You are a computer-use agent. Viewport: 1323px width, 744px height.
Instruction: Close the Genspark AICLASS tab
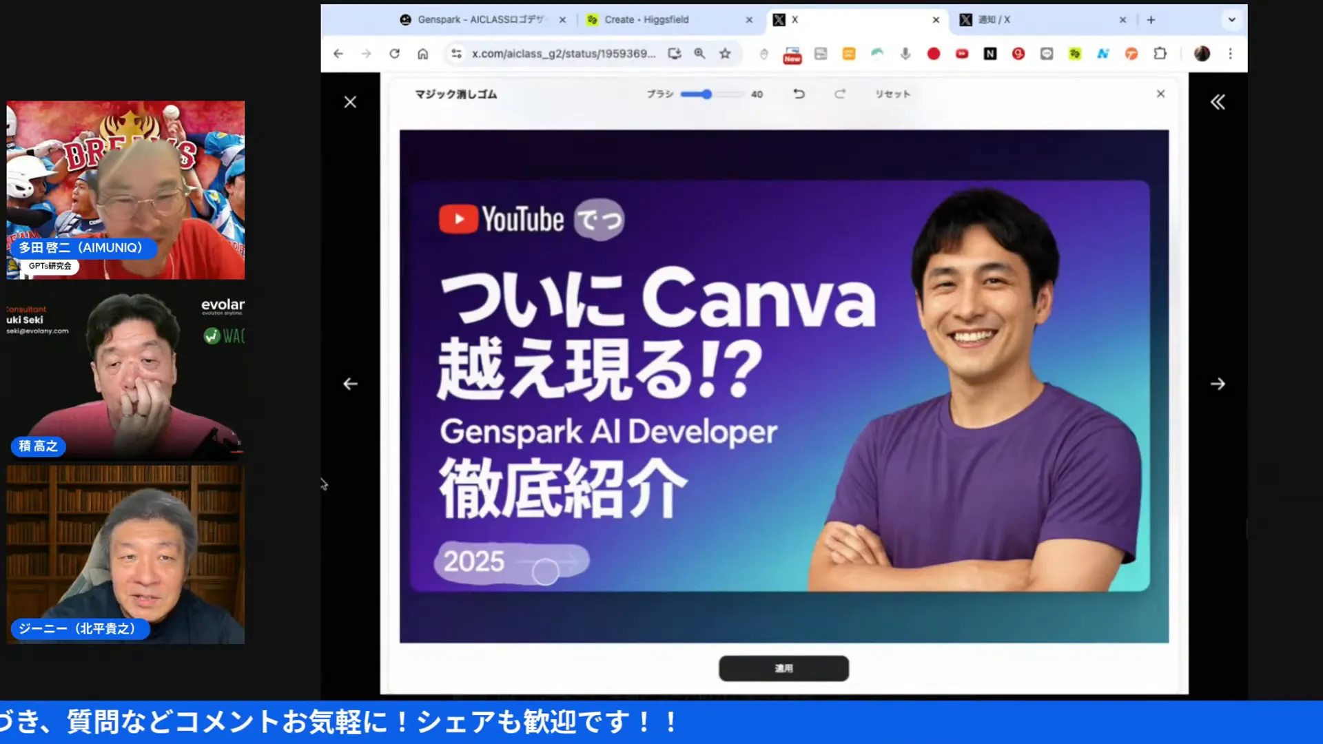[x=562, y=20]
